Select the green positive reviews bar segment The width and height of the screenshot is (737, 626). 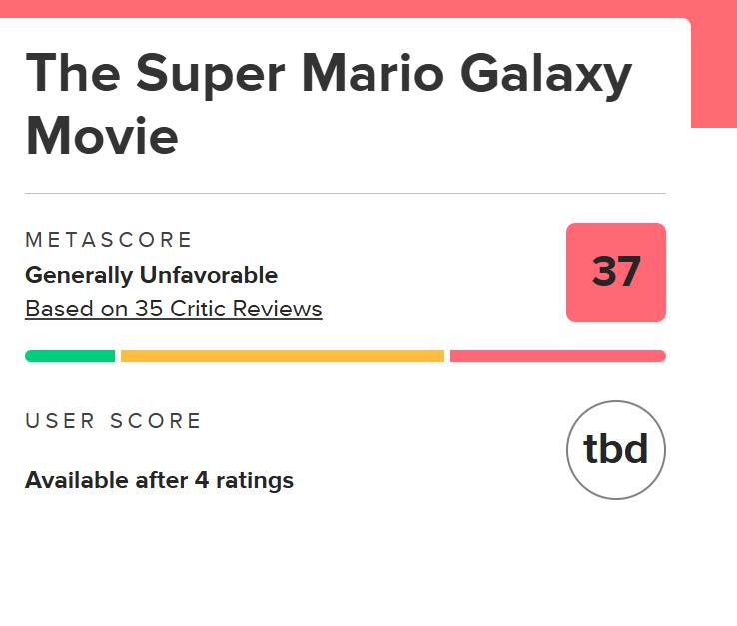coord(70,356)
